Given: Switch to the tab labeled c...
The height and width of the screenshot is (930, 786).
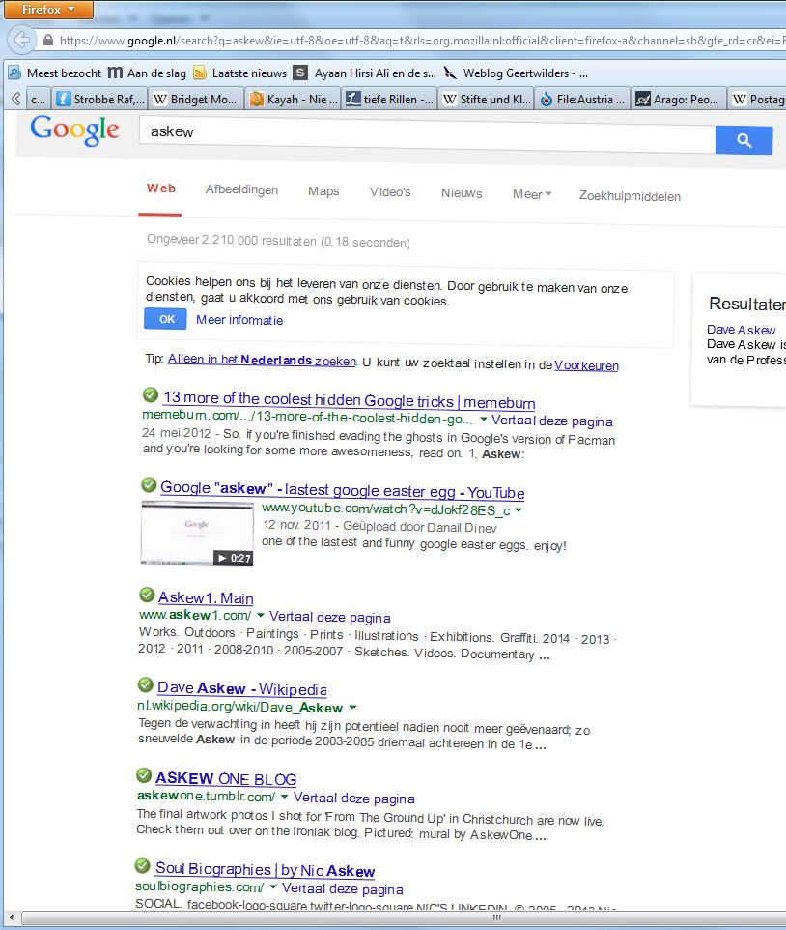Looking at the screenshot, I should [x=38, y=99].
